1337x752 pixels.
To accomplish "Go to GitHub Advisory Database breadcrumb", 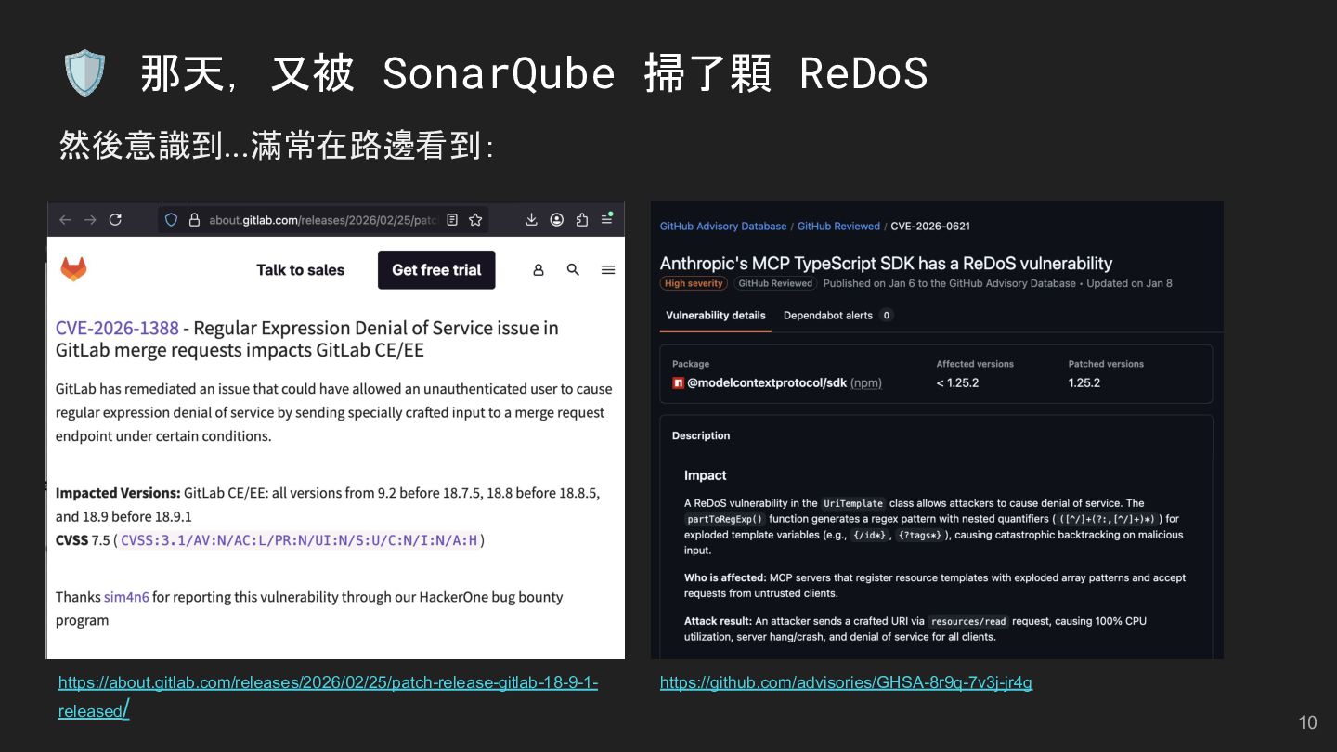I will click(723, 226).
